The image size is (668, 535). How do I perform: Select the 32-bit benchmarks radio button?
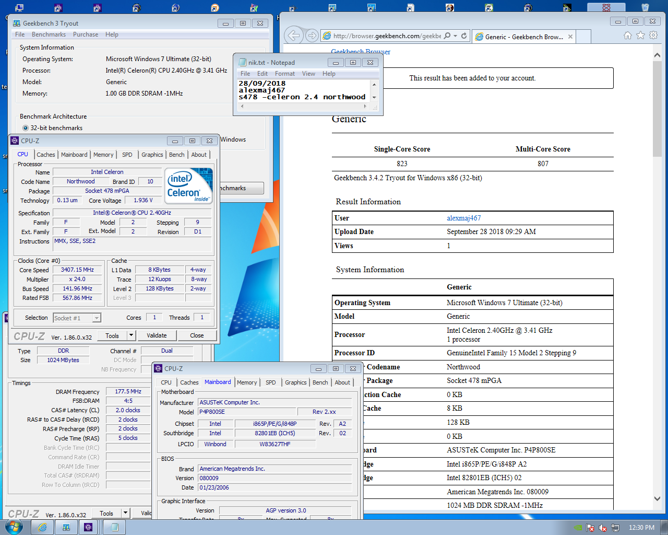click(x=26, y=128)
